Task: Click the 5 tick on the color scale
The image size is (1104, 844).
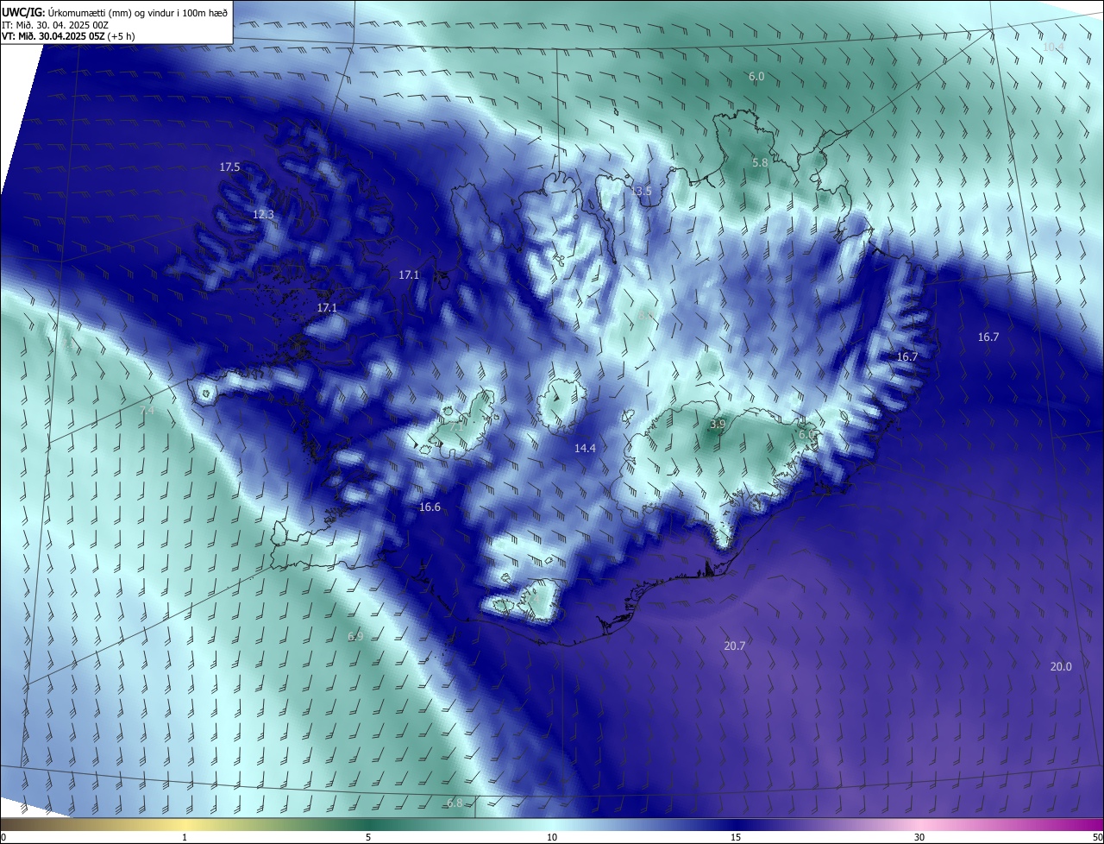Action: [x=368, y=837]
